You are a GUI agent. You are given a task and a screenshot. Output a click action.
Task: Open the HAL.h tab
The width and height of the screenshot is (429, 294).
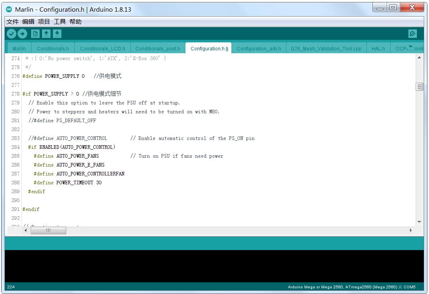pos(378,48)
